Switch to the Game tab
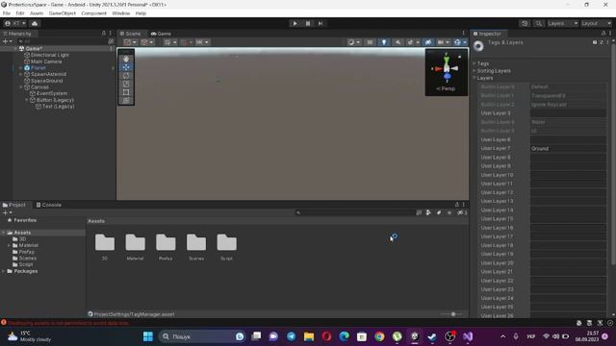This screenshot has height=346, width=616. [161, 34]
